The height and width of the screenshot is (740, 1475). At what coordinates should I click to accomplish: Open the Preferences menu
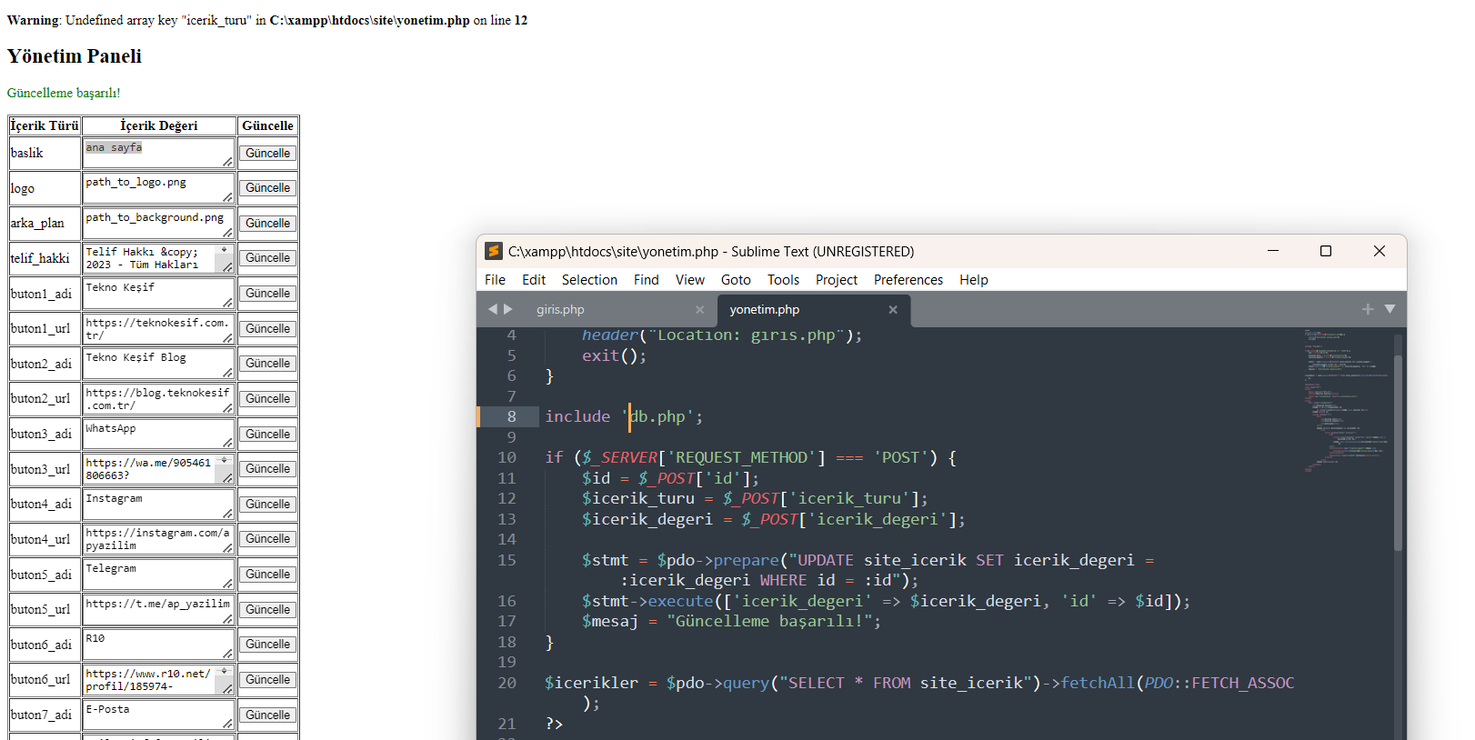[x=908, y=280]
